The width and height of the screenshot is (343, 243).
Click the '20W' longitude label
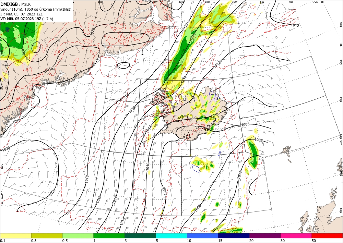coord(181,1)
